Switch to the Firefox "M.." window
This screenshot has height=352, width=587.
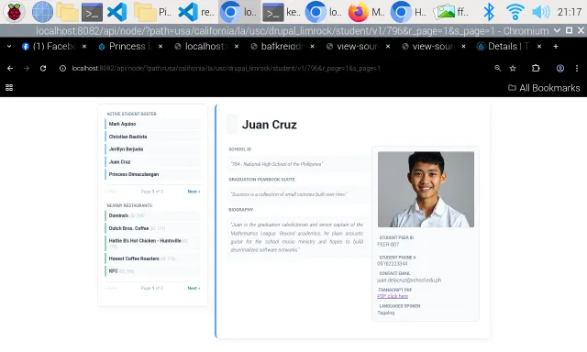pyautogui.click(x=366, y=12)
